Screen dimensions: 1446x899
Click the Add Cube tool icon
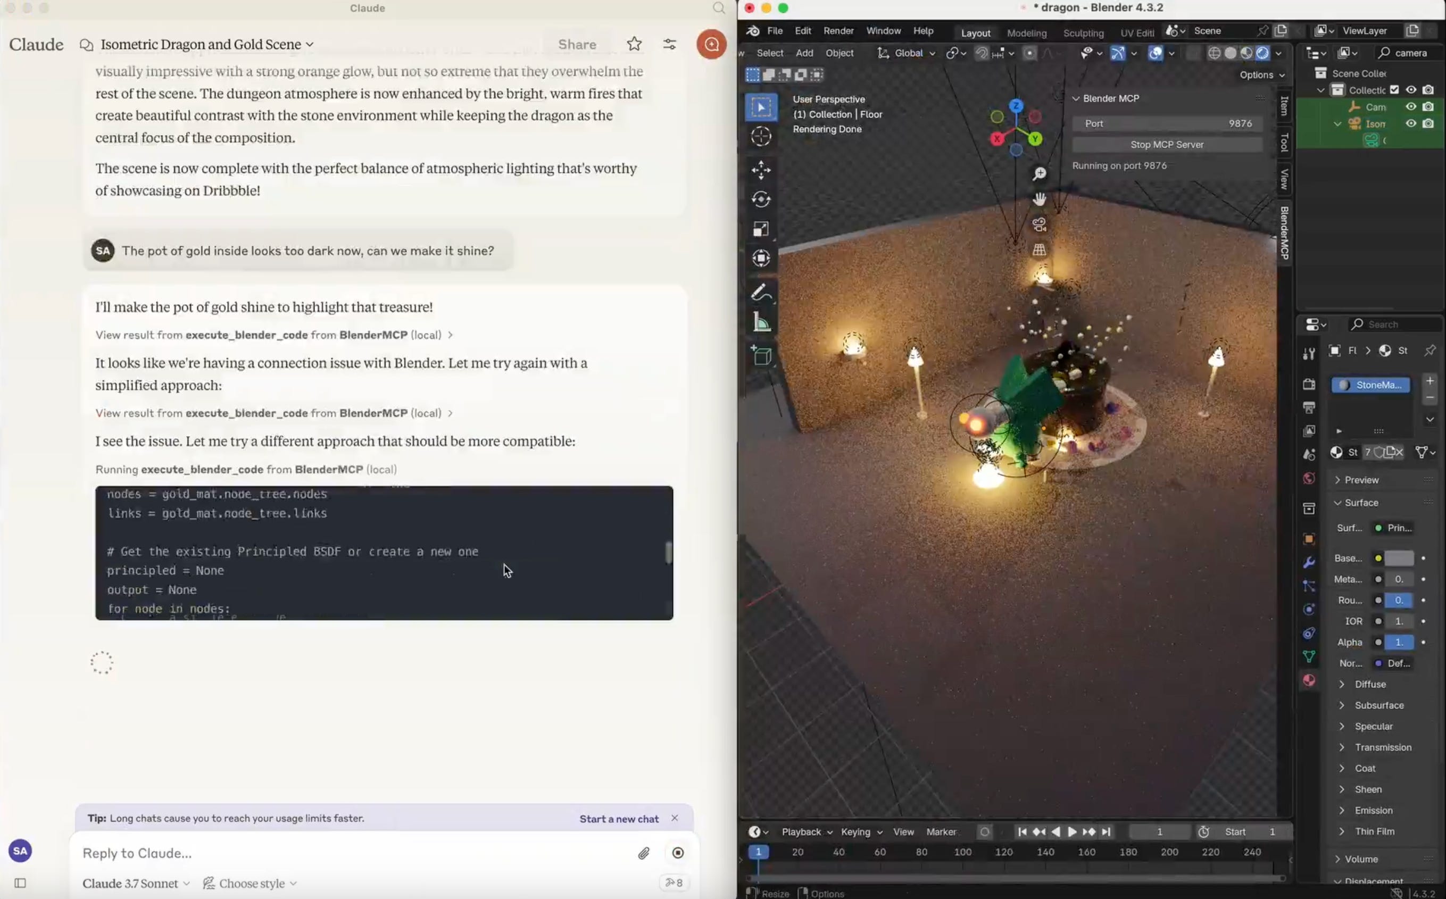pyautogui.click(x=760, y=355)
